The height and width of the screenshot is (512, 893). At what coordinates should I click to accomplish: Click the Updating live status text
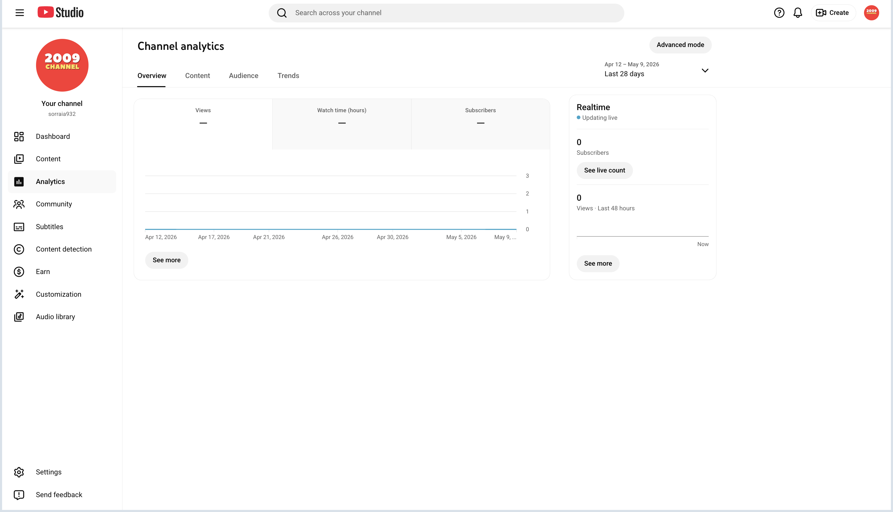click(x=600, y=118)
